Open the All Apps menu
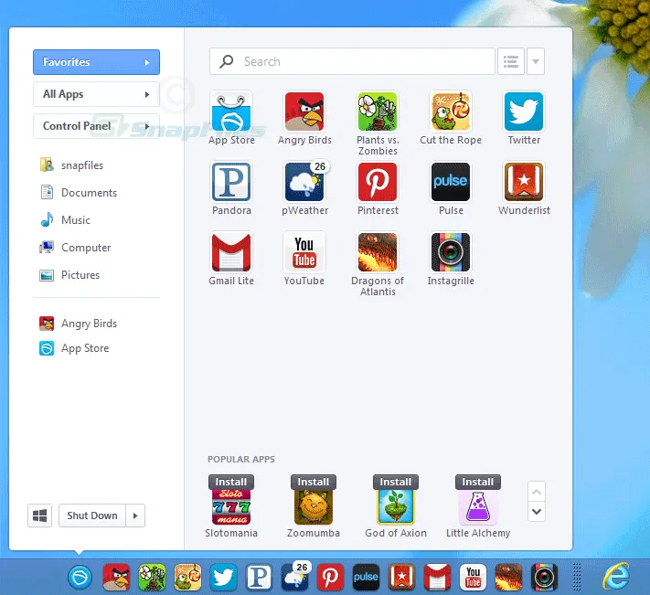Image resolution: width=650 pixels, height=595 pixels. [x=96, y=94]
